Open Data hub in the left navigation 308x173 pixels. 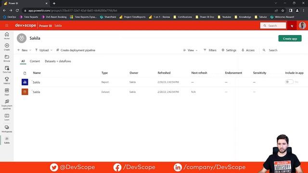click(7, 69)
